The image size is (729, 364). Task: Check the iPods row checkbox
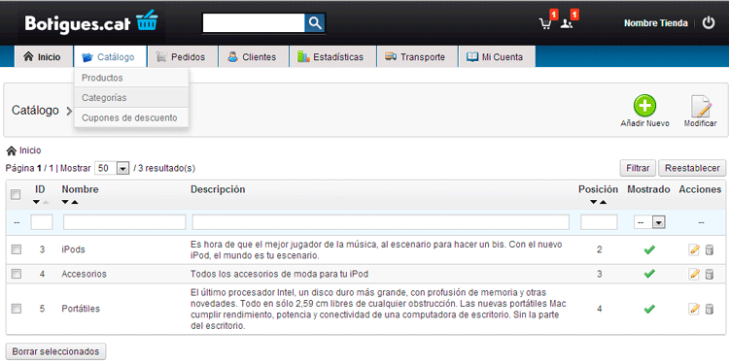[x=17, y=249]
